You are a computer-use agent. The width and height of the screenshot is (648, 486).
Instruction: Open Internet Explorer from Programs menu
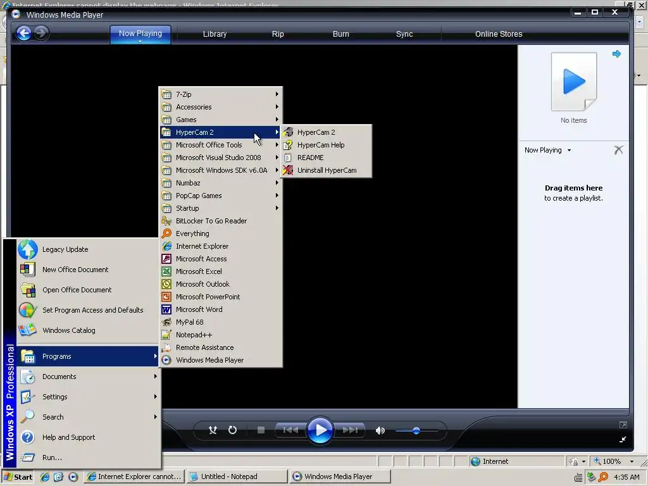coord(221,246)
